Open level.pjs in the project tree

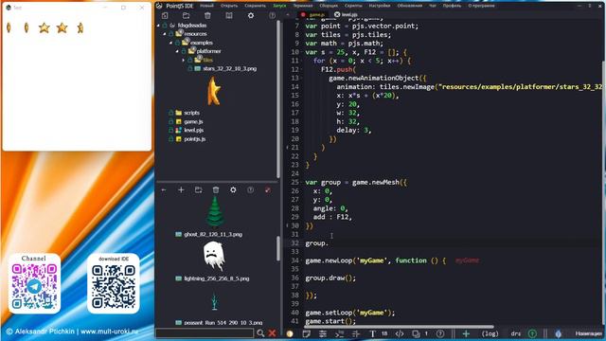point(193,131)
